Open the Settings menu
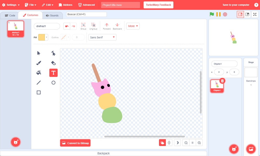The width and height of the screenshot is (260, 156). pyautogui.click(x=11, y=5)
